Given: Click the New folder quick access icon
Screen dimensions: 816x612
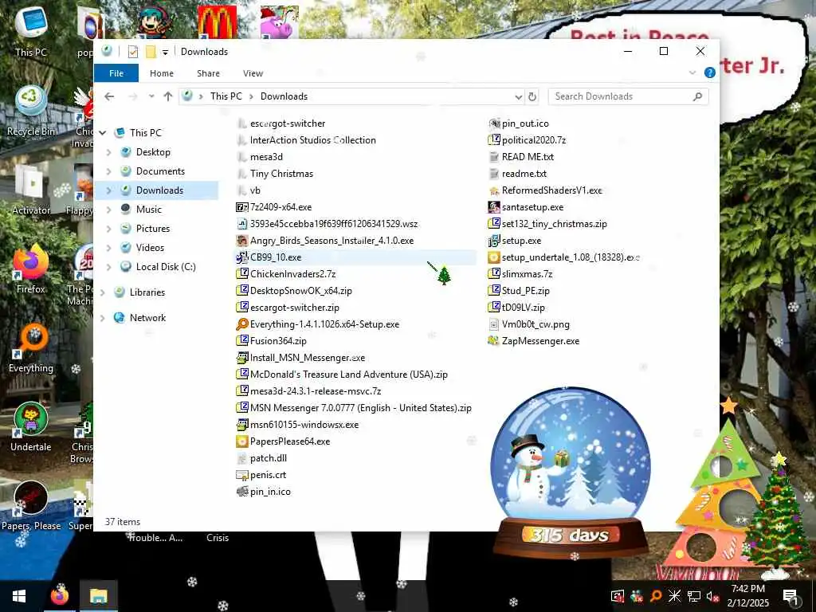Looking at the screenshot, I should [151, 52].
